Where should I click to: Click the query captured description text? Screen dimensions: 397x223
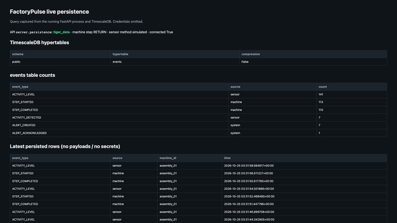(x=76, y=22)
